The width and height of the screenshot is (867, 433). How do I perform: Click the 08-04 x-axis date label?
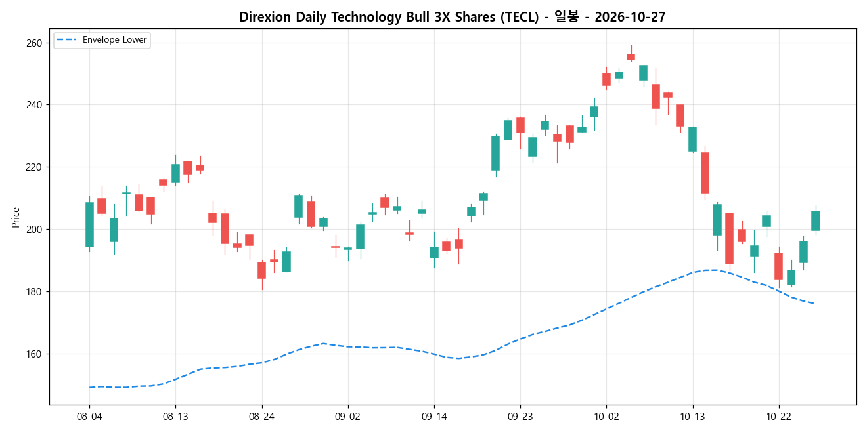(x=89, y=417)
